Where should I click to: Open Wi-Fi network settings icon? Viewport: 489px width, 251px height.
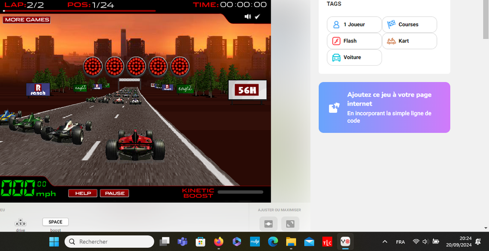point(416,241)
